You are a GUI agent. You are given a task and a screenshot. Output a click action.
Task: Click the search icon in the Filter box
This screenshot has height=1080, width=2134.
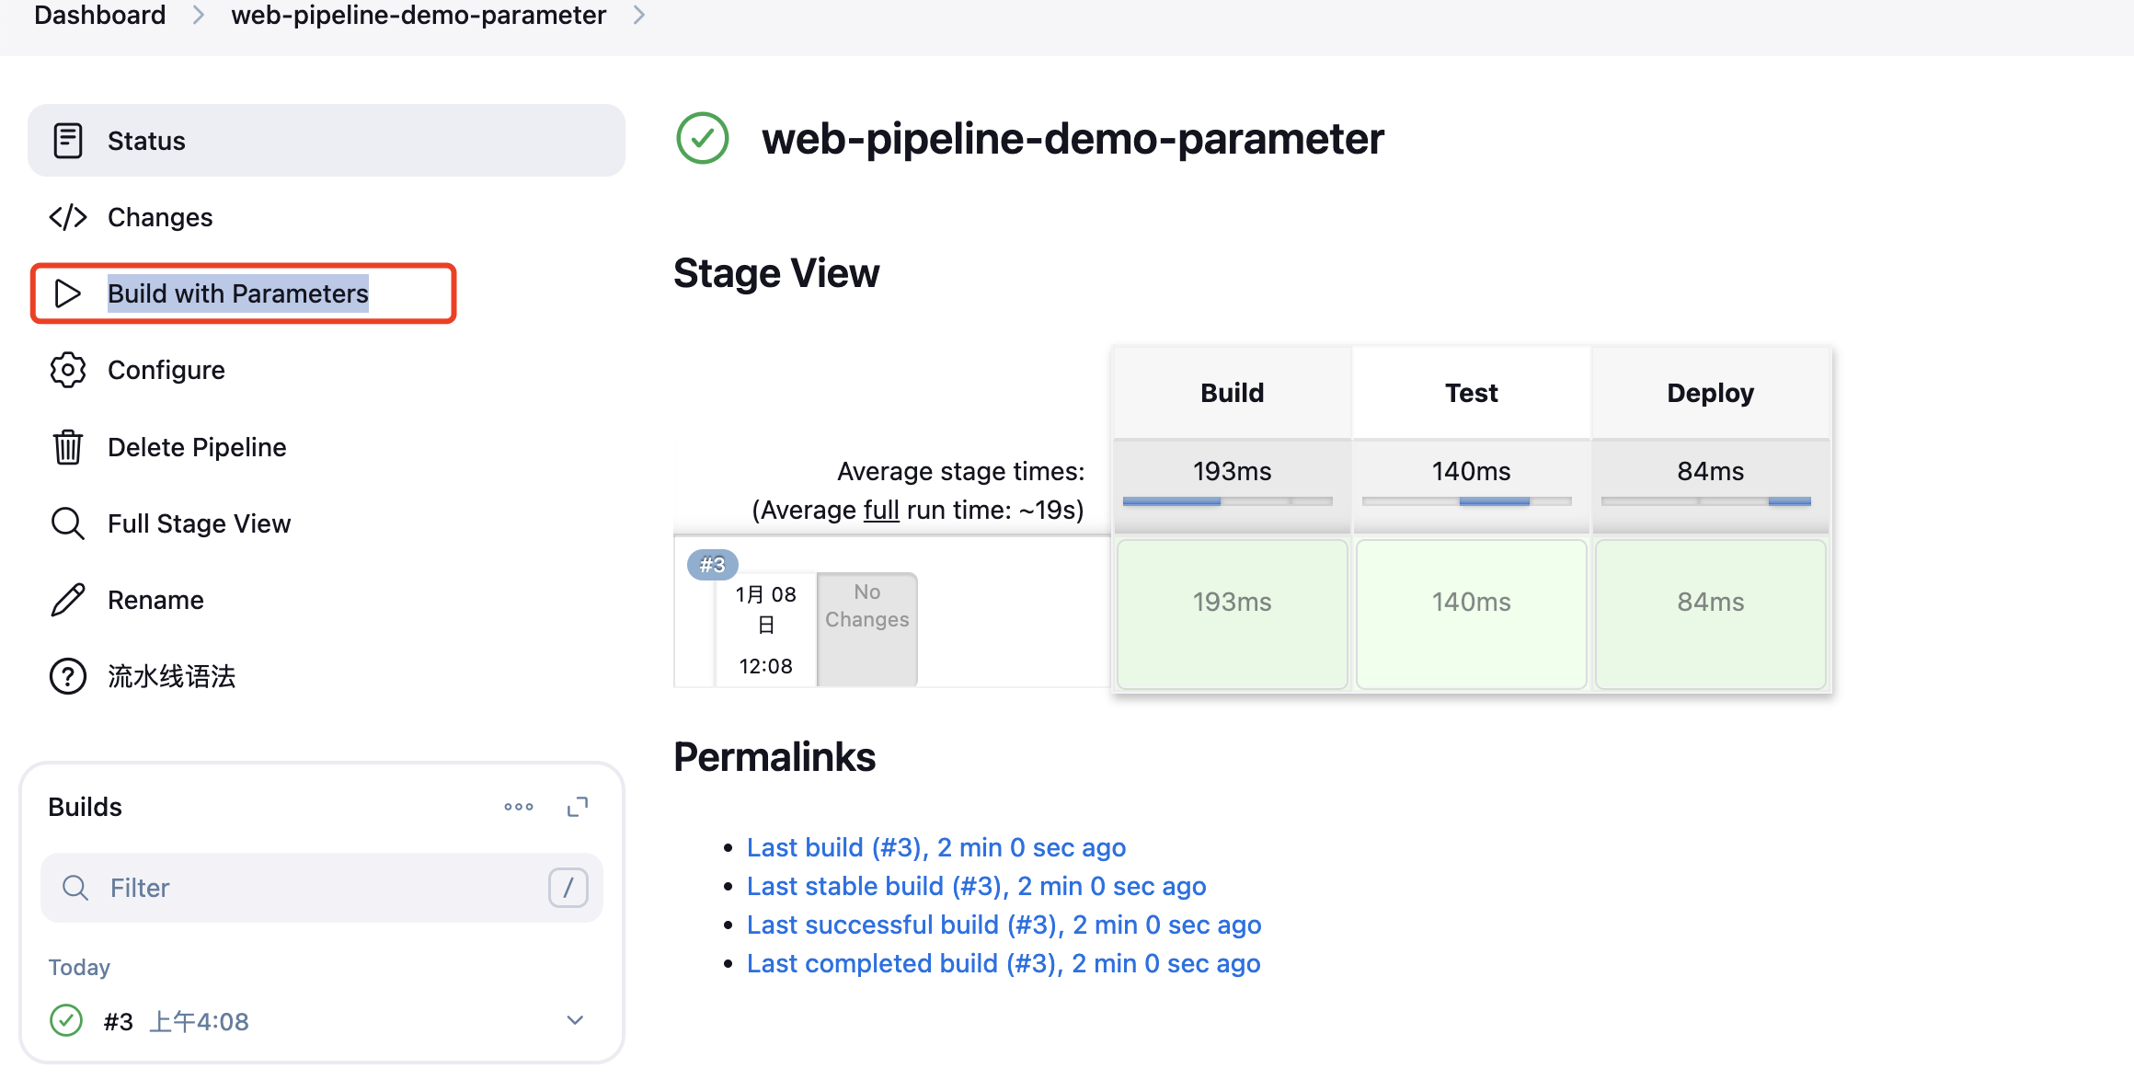click(x=75, y=888)
